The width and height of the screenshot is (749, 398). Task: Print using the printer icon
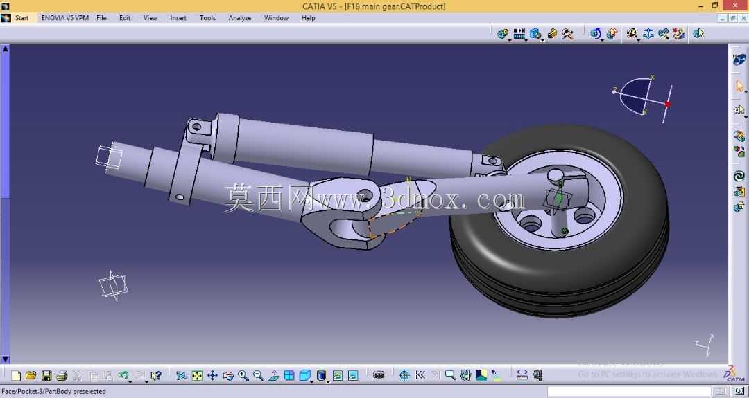point(62,376)
